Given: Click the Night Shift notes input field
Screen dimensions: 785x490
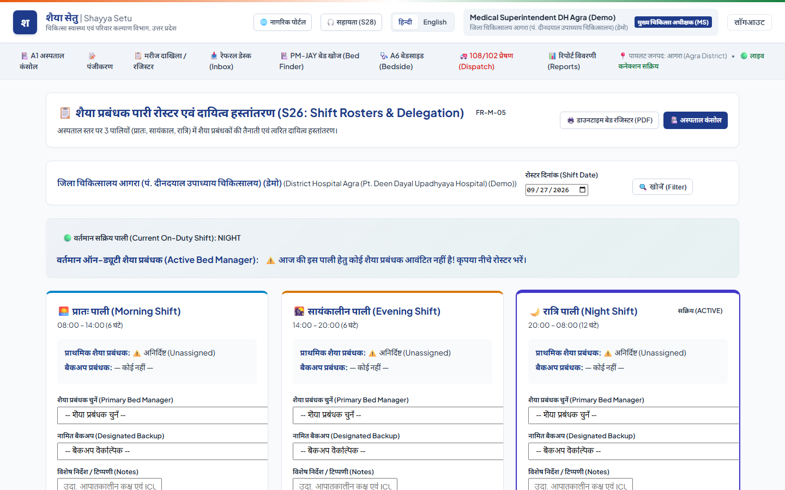Looking at the screenshot, I should pos(581,485).
